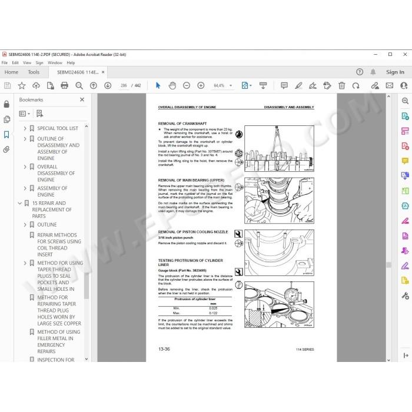This screenshot has height=412, width=412.
Task: Click the document vertical scrollbar thumb
Action: (388, 265)
